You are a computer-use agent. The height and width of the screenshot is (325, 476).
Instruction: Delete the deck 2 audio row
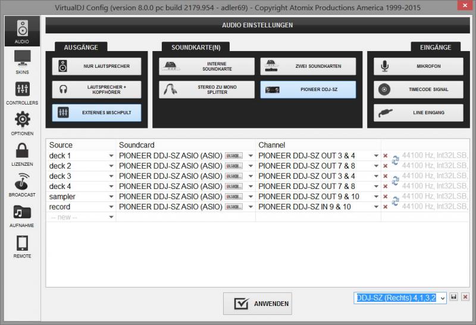click(x=385, y=166)
